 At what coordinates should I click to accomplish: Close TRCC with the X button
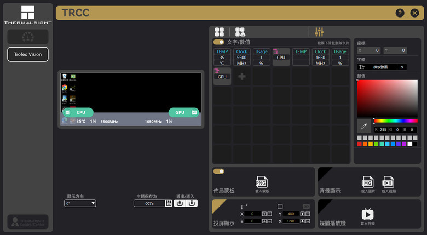tap(414, 13)
